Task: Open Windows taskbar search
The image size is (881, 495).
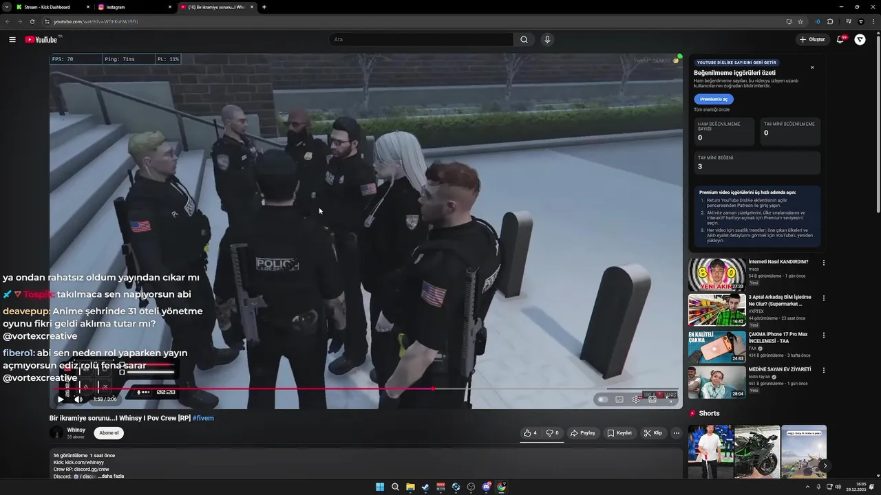Action: coord(395,487)
